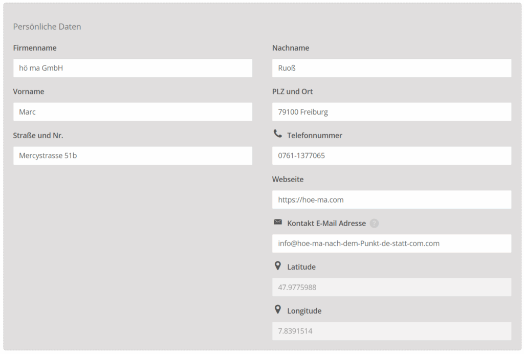The image size is (524, 354).
Task: Click the map pin icon beside Latitude
Action: (278, 265)
